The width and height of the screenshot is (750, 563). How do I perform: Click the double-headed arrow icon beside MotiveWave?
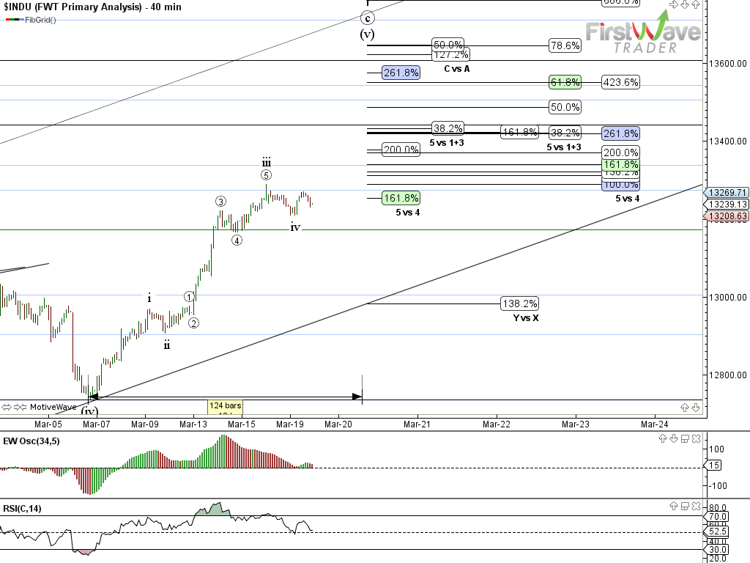click(7, 407)
